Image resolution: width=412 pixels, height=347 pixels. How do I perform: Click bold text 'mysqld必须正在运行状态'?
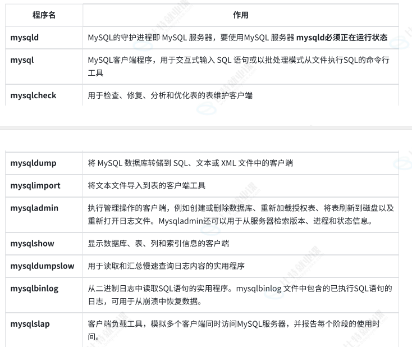pos(342,38)
